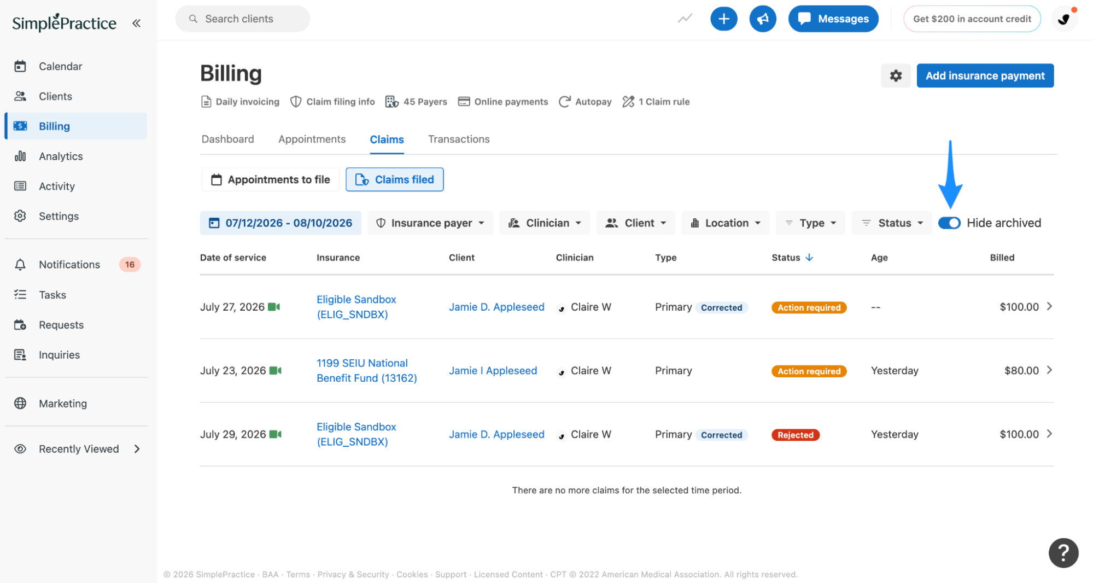Click the analytics trend line icon
Screen dimensions: 1093x583
[x=685, y=19]
